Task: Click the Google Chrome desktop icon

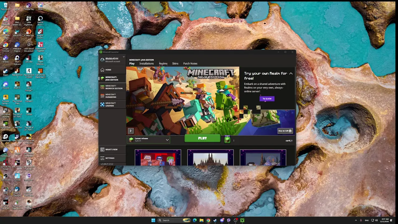Action: coord(6,47)
